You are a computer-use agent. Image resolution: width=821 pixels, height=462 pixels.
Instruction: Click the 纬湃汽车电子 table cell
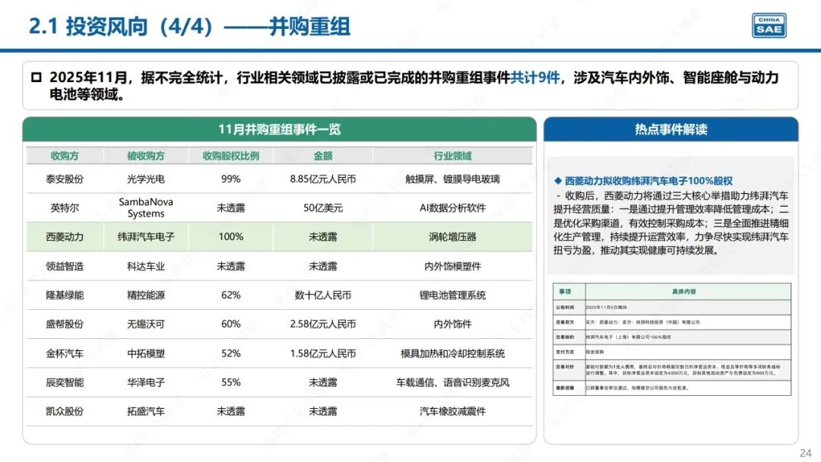click(145, 237)
